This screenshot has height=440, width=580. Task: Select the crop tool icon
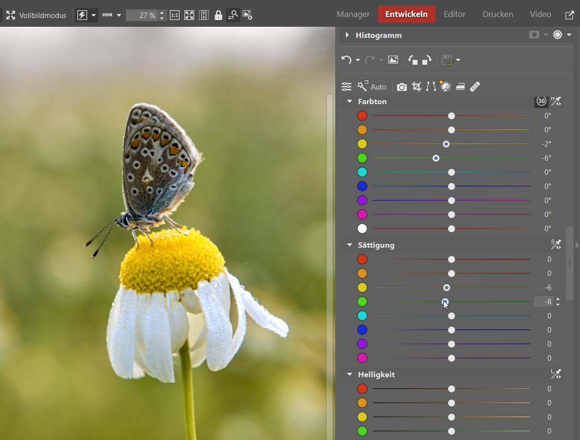(417, 87)
